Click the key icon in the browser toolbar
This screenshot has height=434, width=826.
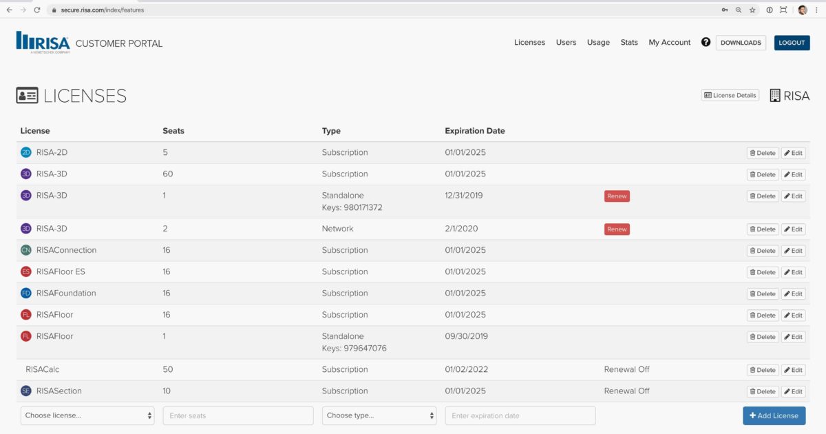point(723,10)
